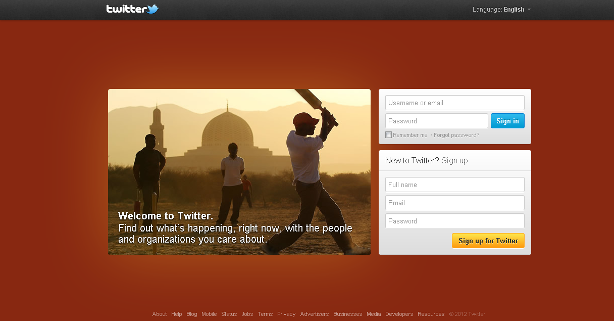
Task: Open the Developers footer link
Action: [x=399, y=314]
